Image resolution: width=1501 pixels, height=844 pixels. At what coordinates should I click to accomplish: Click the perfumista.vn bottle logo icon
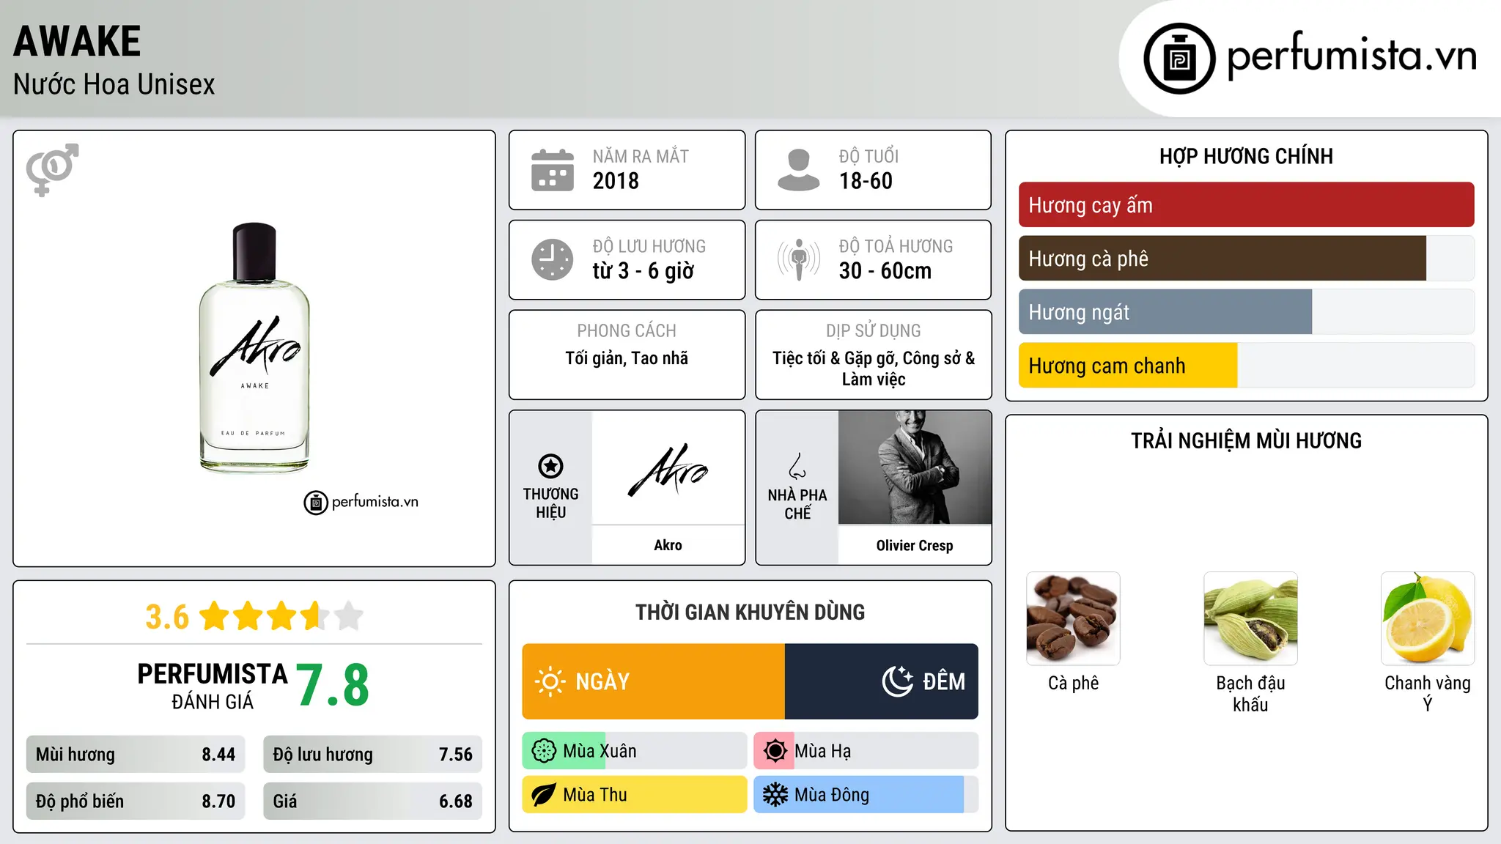click(1179, 59)
